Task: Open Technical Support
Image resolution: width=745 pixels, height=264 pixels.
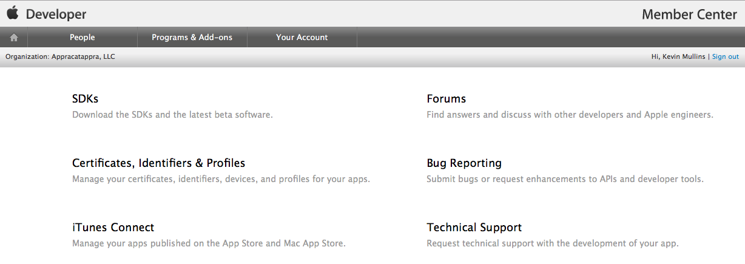Action: (474, 228)
